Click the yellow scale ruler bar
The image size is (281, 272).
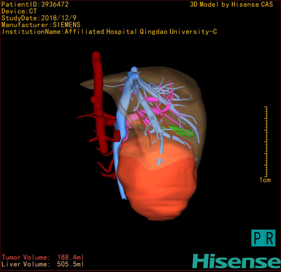pyautogui.click(x=266, y=141)
